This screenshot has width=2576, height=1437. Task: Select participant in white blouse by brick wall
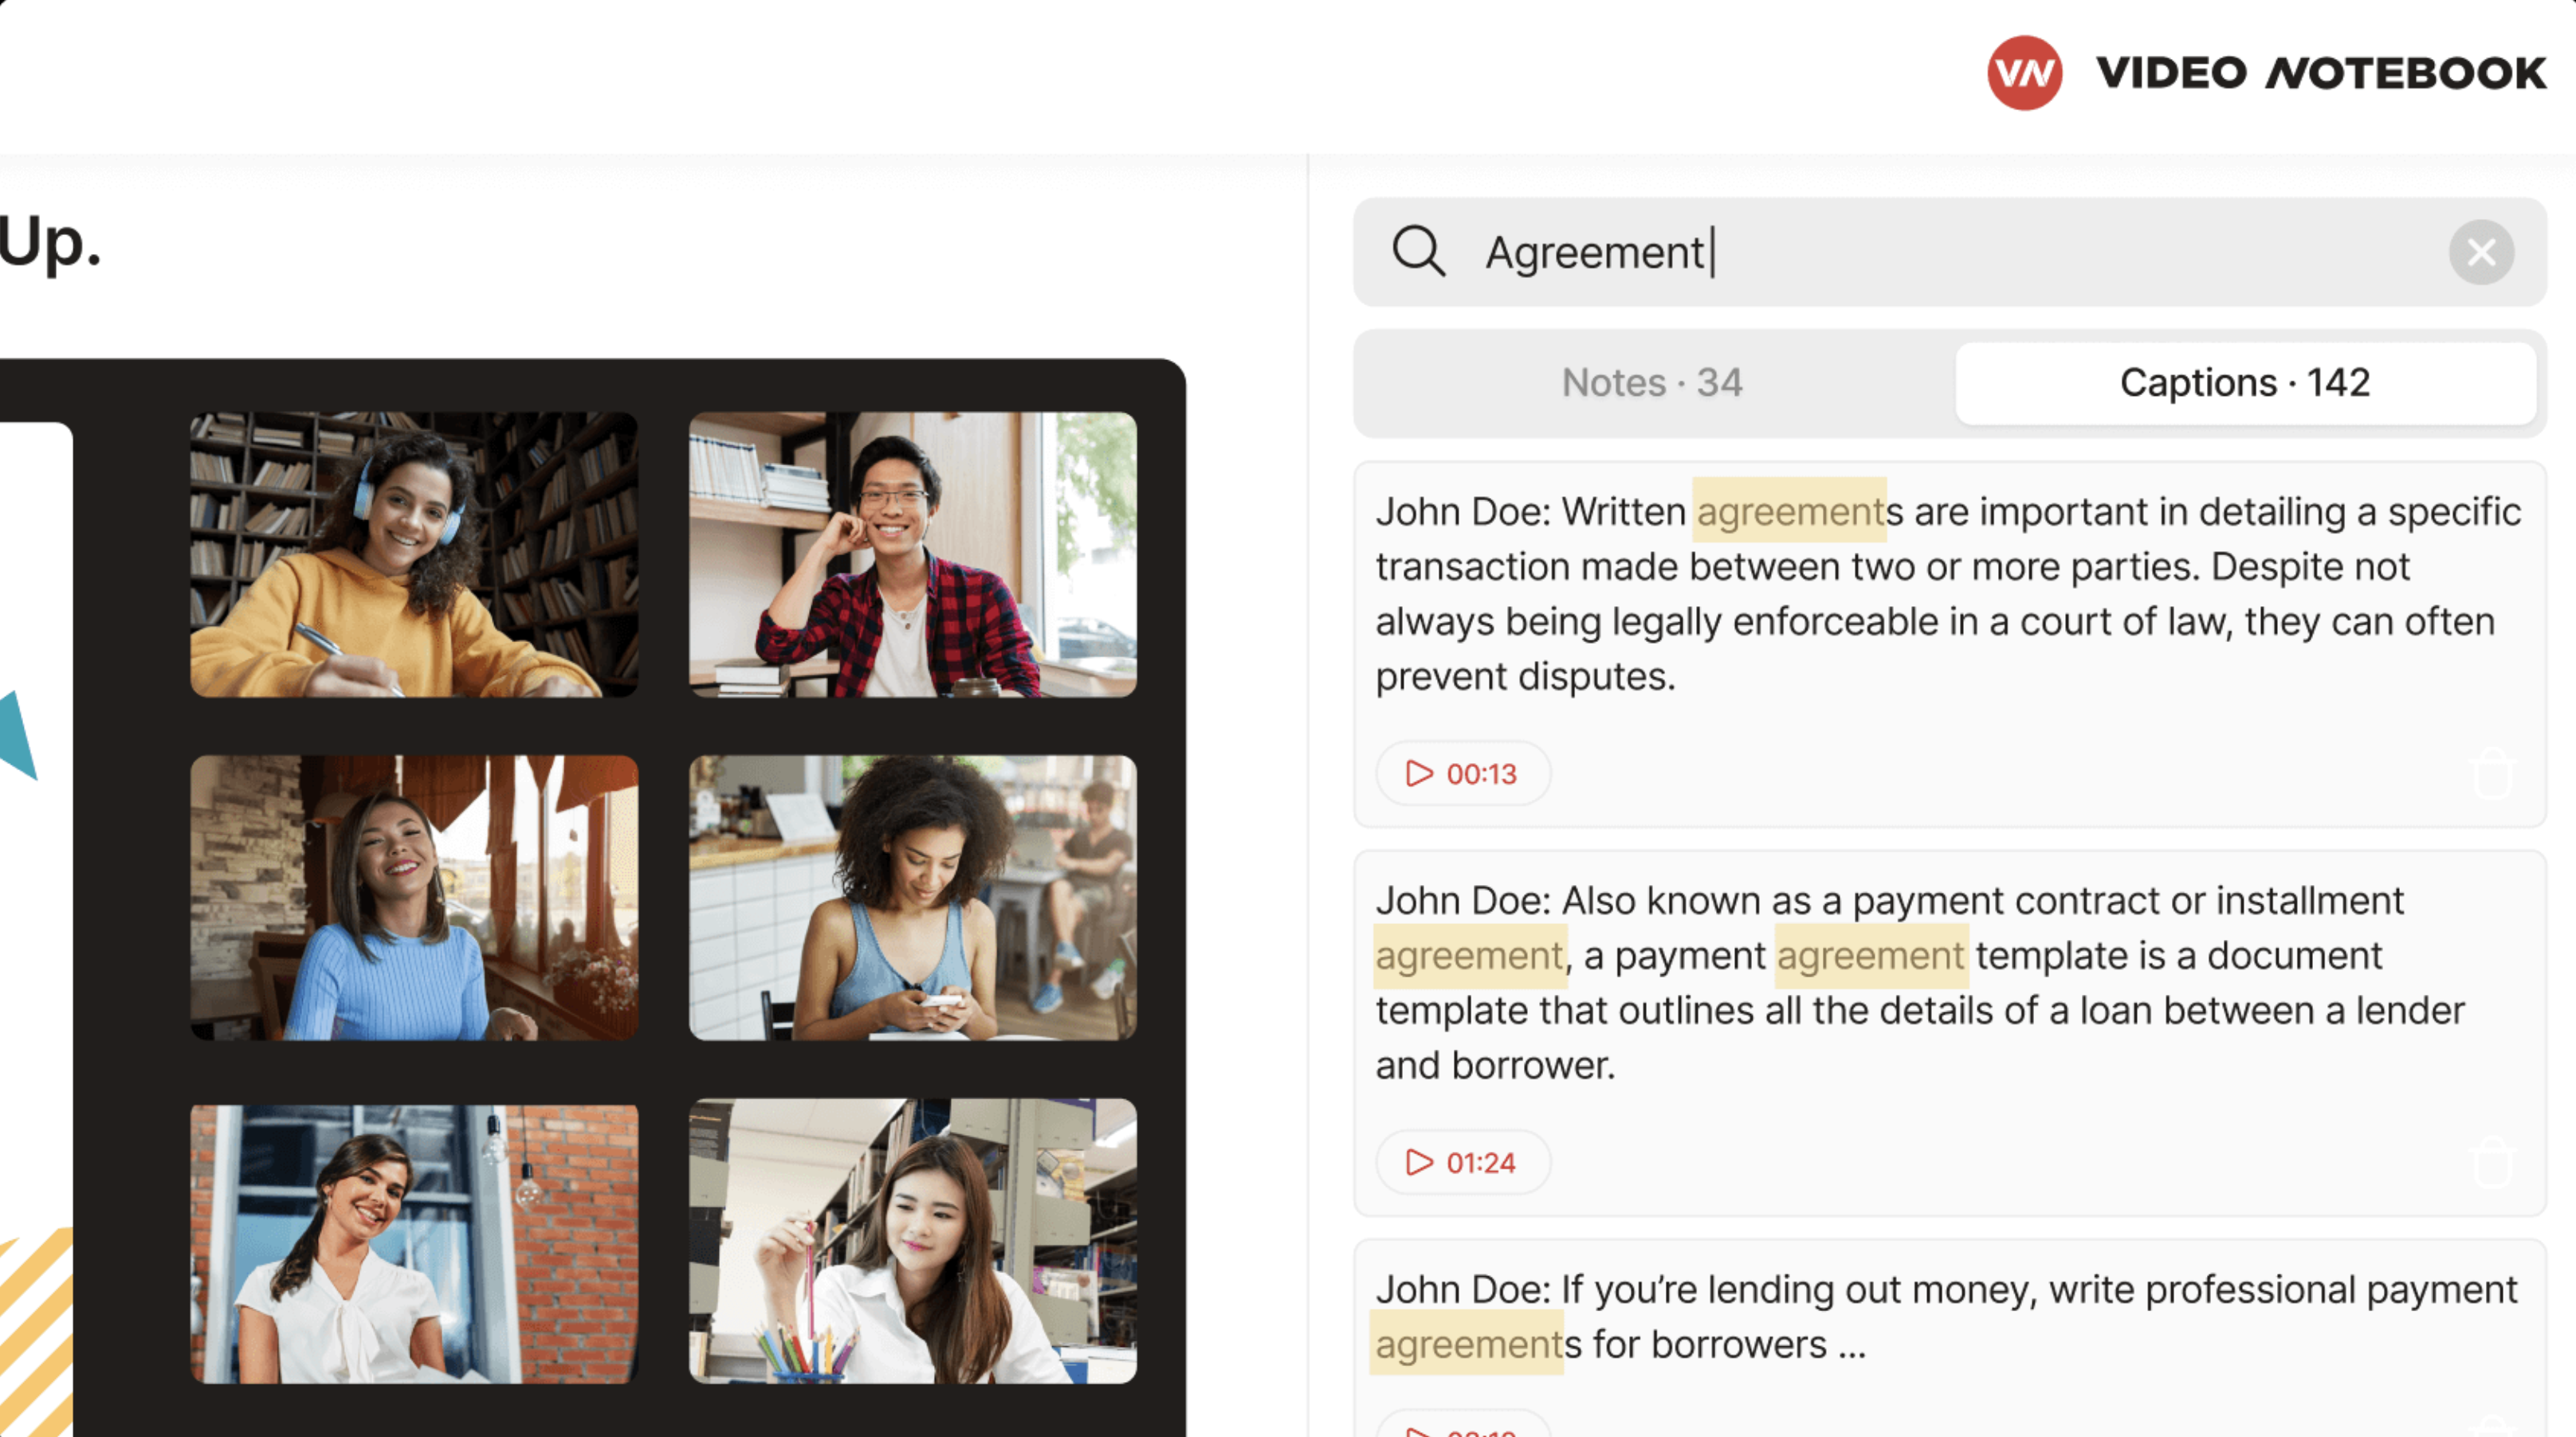pyautogui.click(x=414, y=1243)
